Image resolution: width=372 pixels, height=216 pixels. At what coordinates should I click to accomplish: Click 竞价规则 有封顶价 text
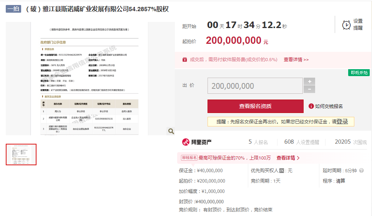(x=226, y=209)
